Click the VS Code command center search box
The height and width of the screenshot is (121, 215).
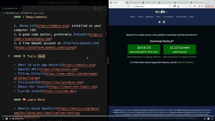pos(58,3)
